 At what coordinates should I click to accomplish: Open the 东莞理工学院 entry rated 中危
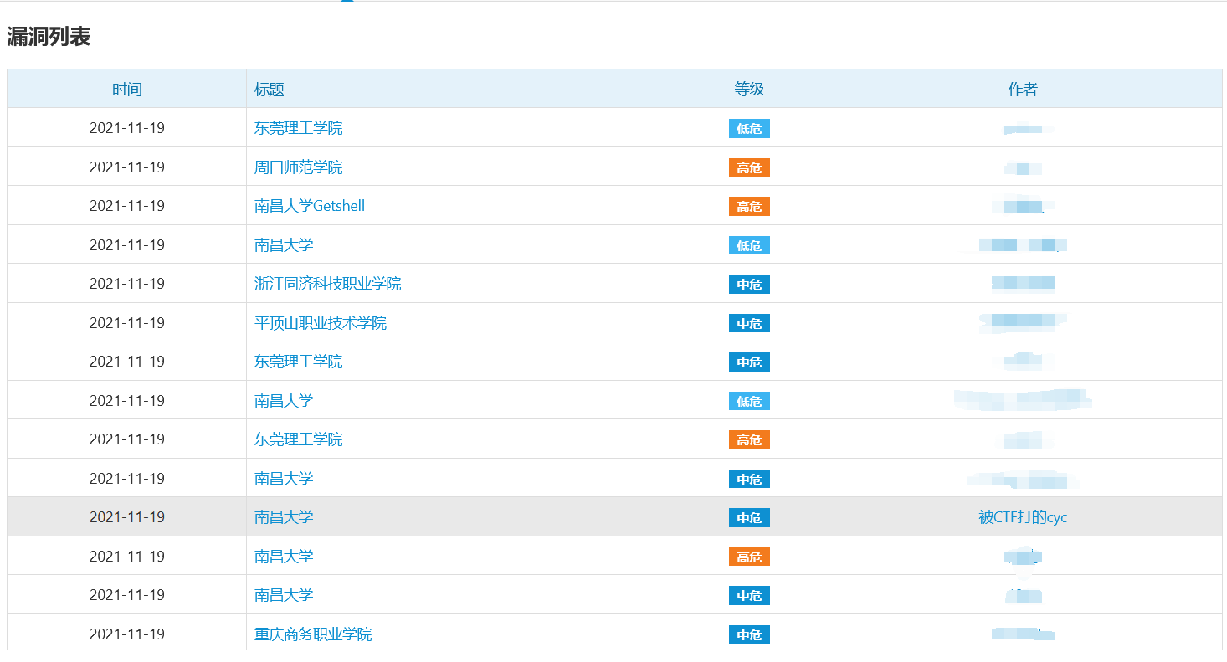[298, 362]
